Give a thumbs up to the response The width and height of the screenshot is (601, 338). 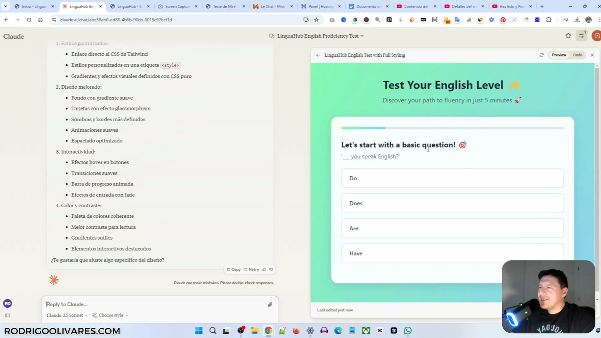point(264,269)
